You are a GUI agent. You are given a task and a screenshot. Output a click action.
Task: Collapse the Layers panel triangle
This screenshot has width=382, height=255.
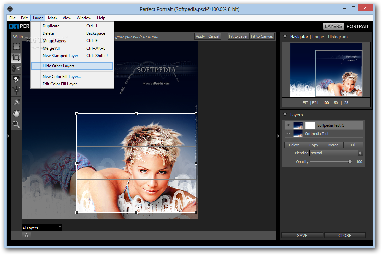click(285, 115)
